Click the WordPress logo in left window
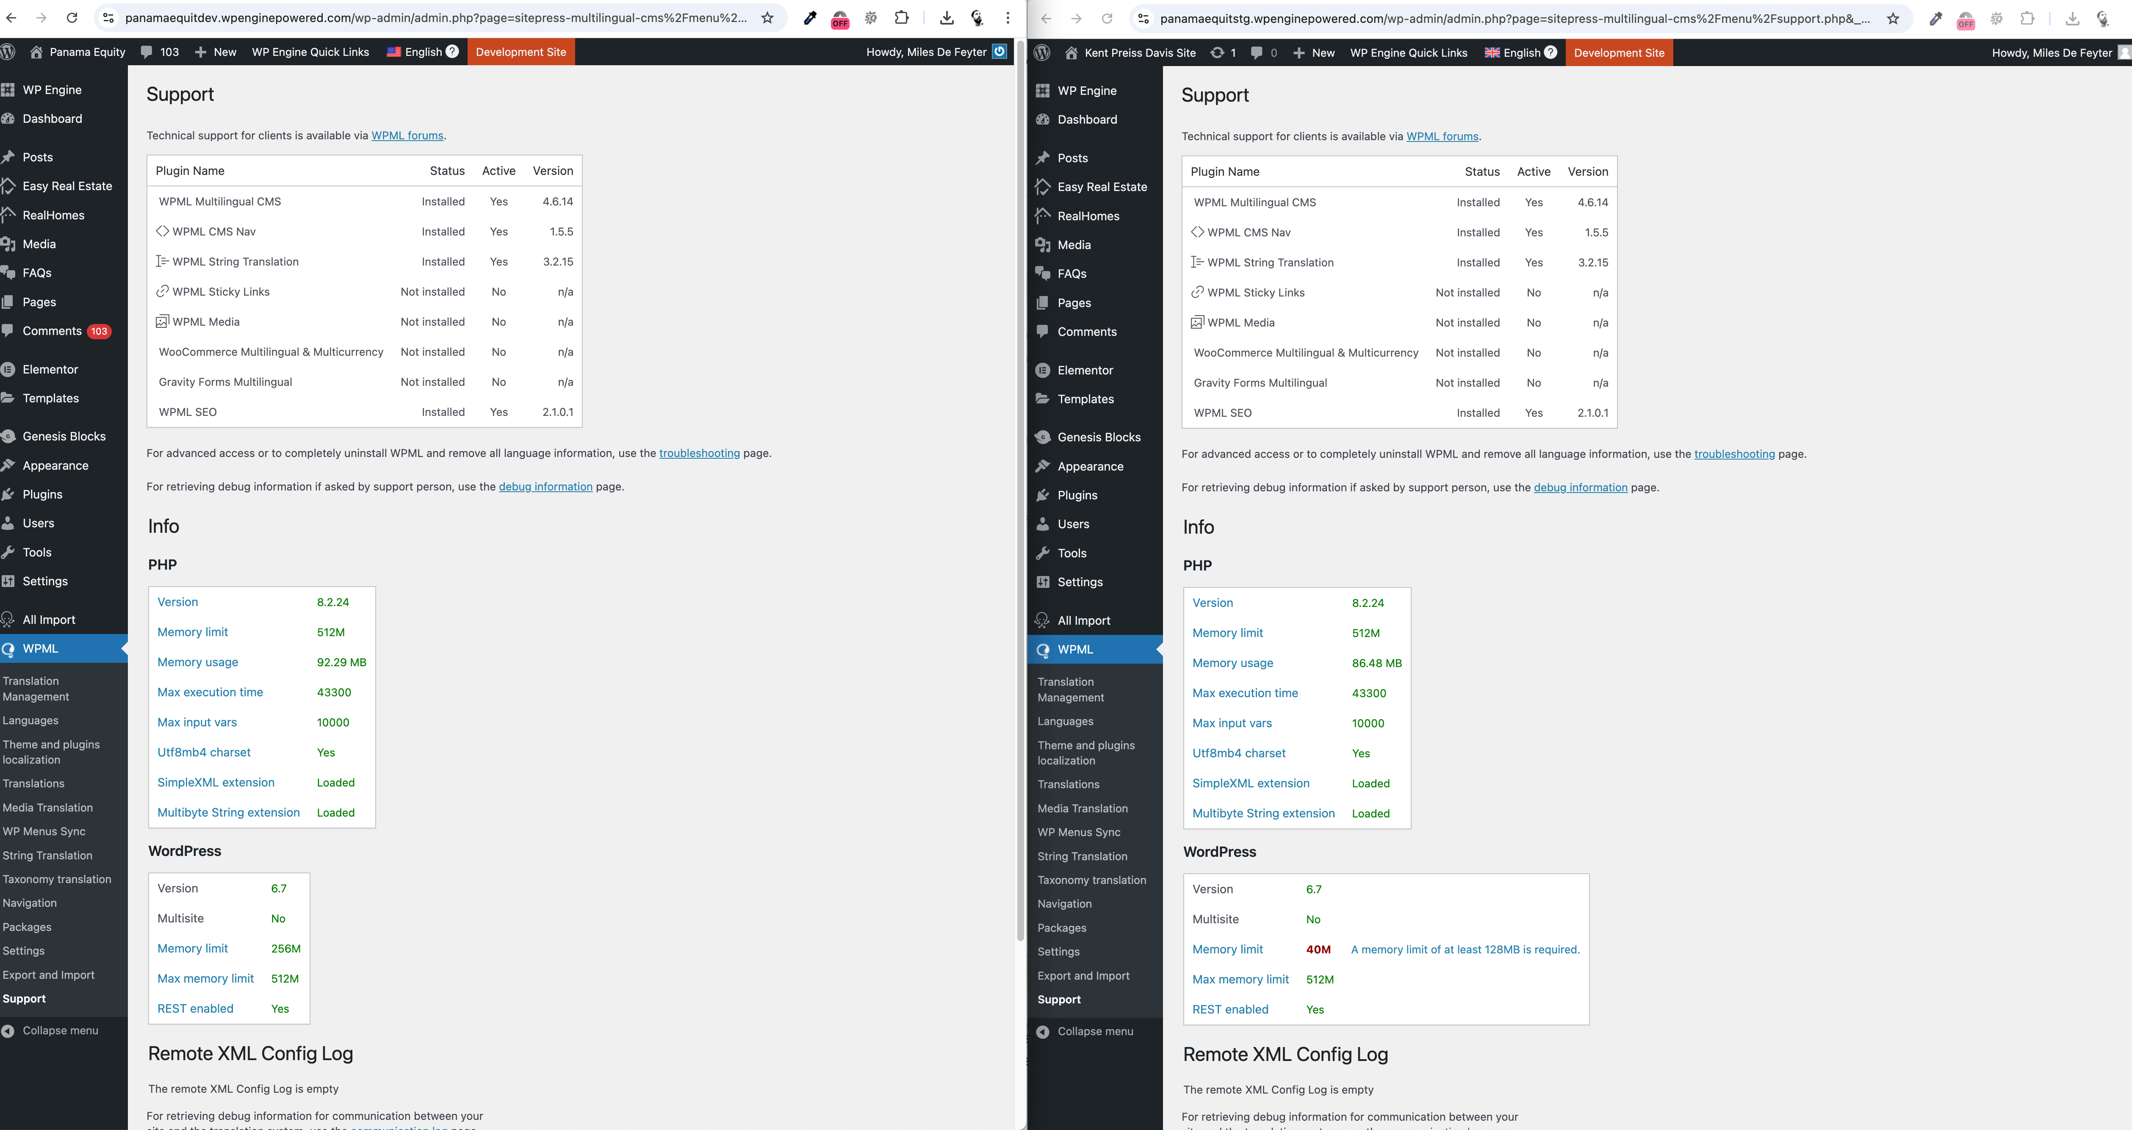 coord(8,51)
